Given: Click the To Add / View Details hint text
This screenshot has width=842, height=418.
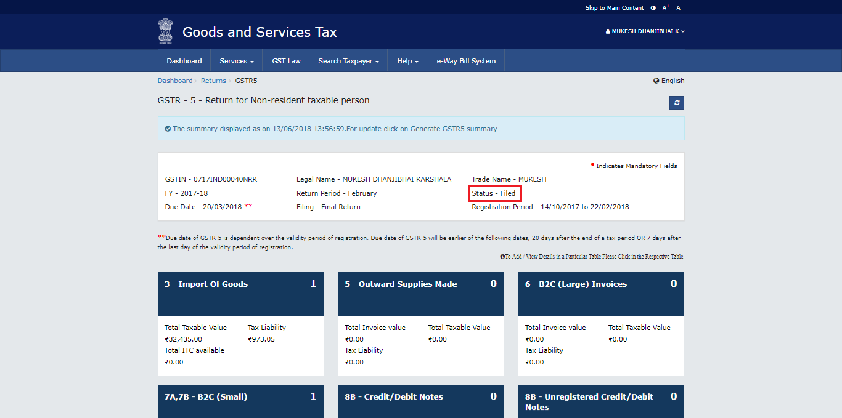Looking at the screenshot, I should pyautogui.click(x=592, y=257).
